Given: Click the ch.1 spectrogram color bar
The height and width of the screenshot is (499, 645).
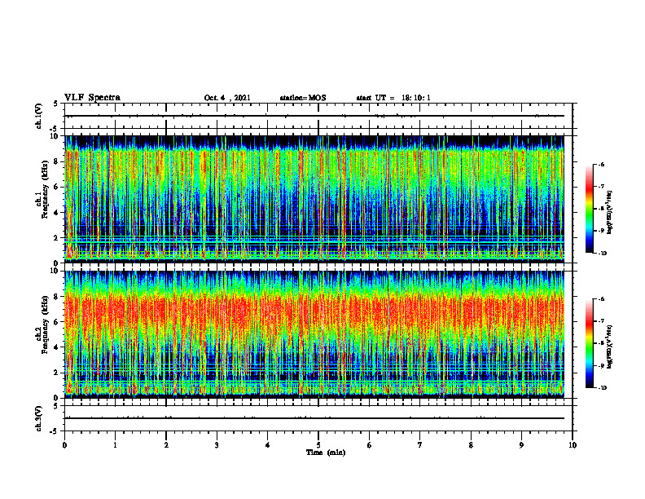Looking at the screenshot, I should (x=589, y=209).
